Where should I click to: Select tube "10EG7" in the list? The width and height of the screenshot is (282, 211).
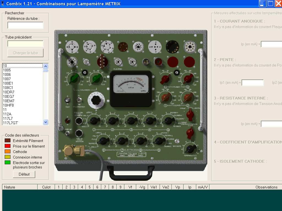click(23, 96)
